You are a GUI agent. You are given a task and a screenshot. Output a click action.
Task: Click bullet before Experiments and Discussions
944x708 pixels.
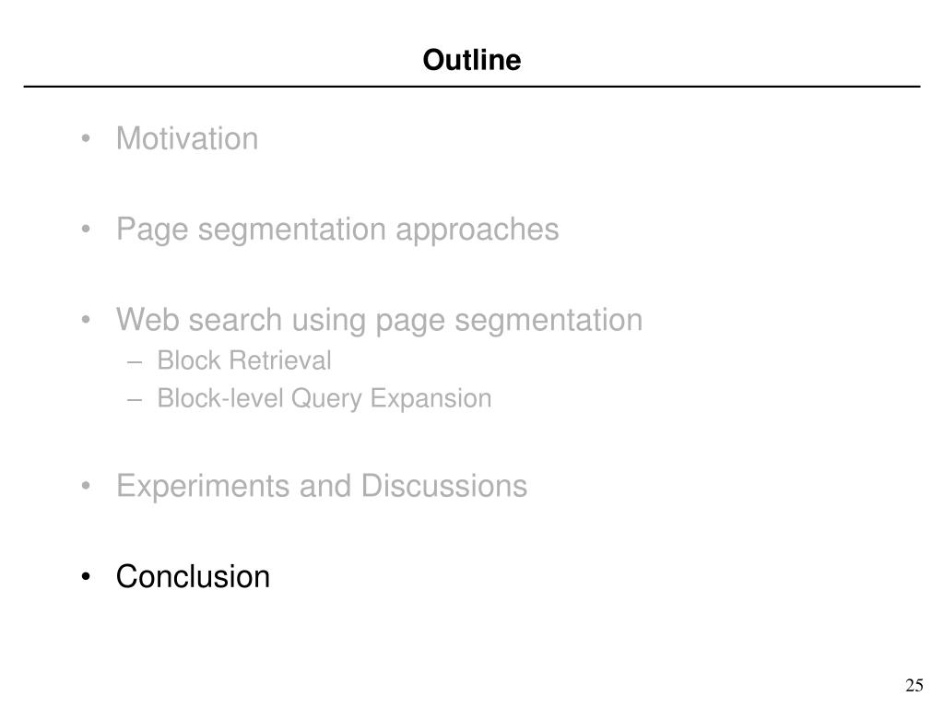click(x=86, y=486)
